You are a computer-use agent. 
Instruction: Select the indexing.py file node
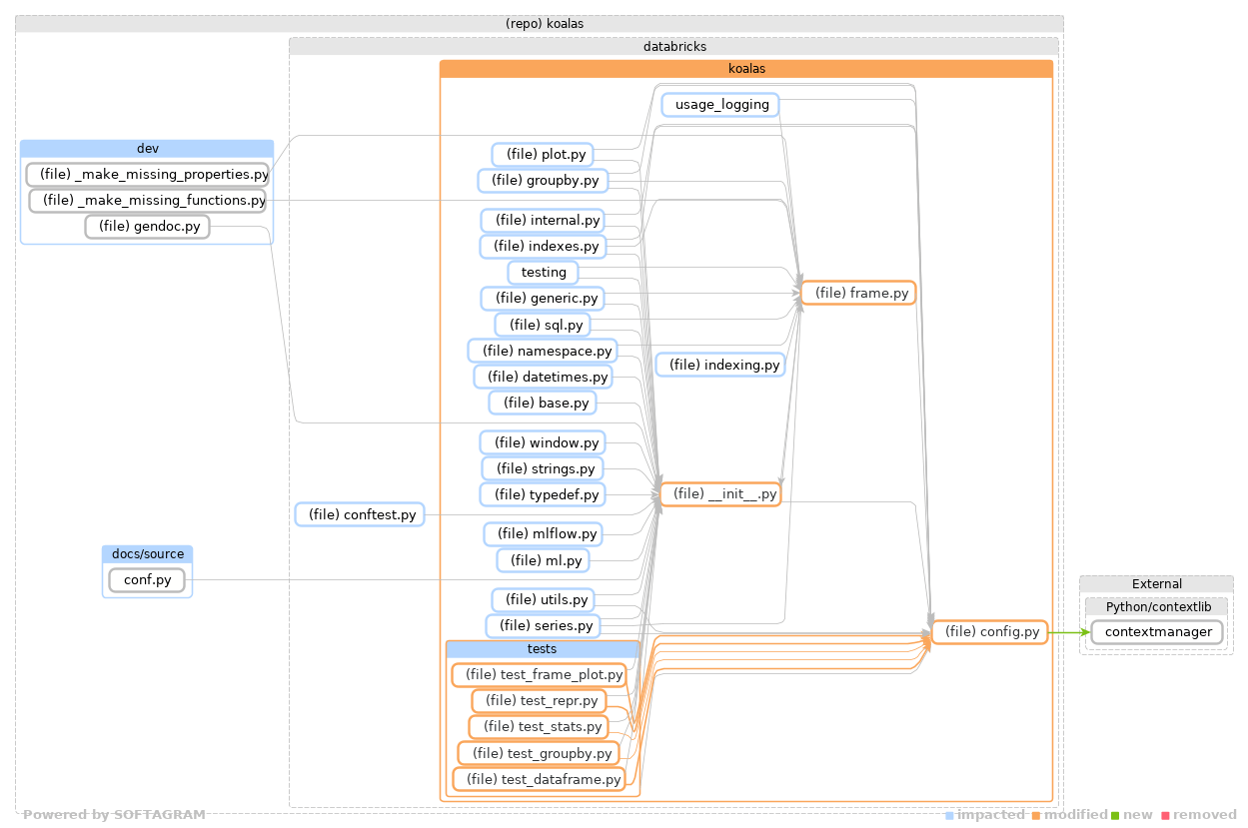pyautogui.click(x=720, y=365)
